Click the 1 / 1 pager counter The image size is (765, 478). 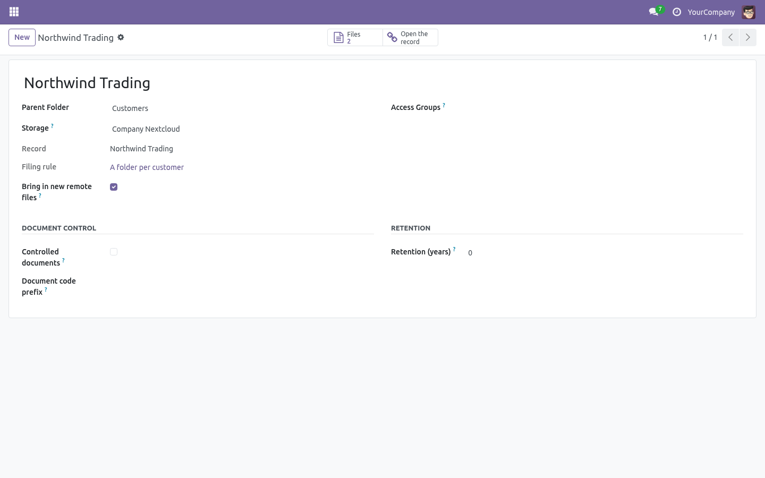click(x=710, y=37)
